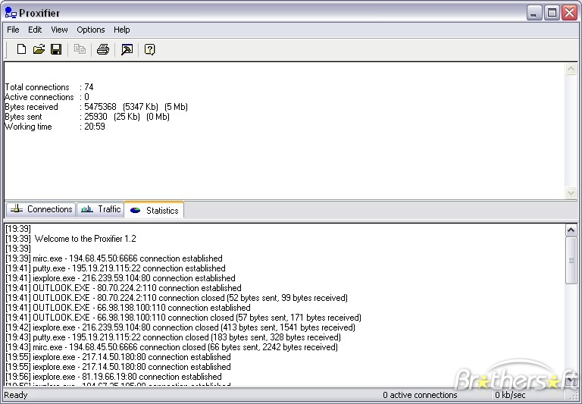Click iexplore.exe 81.19.66.19:80 connection established line
The width and height of the screenshot is (582, 404).
click(x=114, y=377)
